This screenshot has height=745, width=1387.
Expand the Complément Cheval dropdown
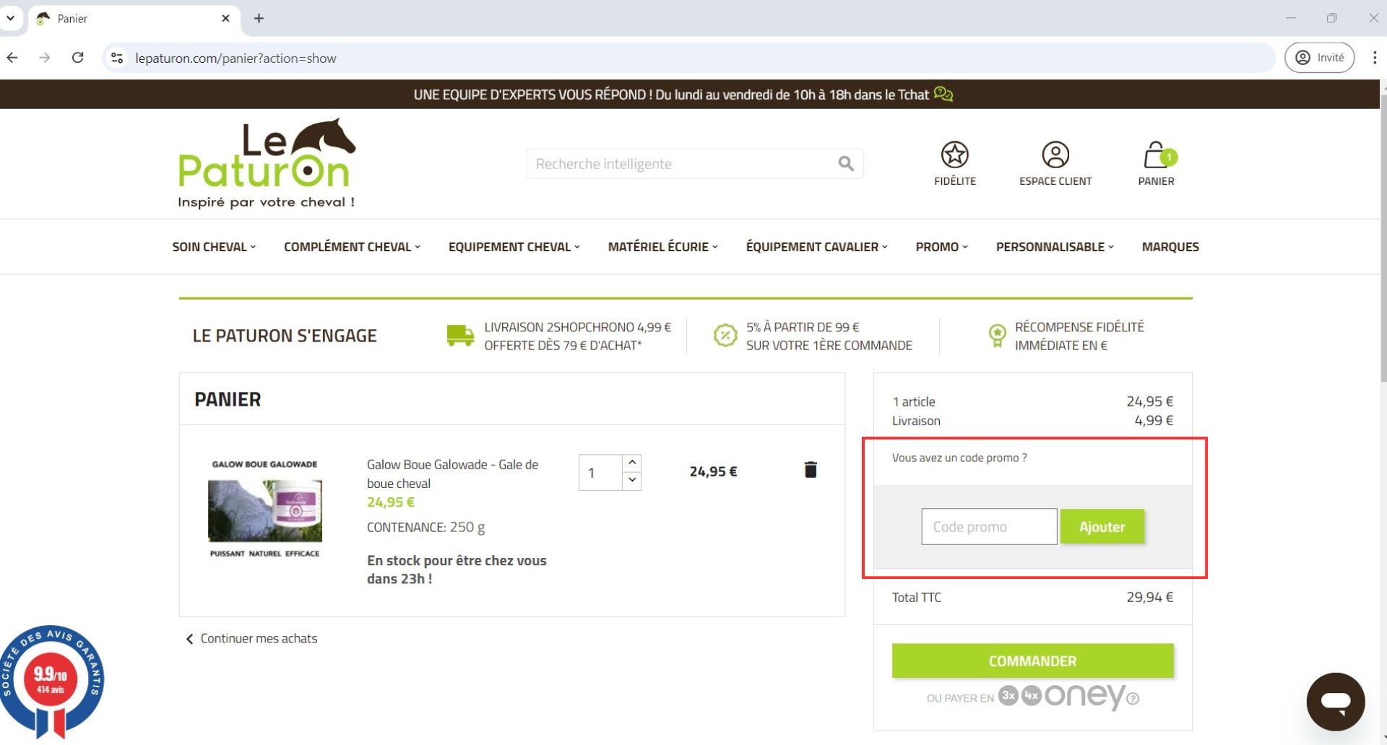tap(352, 247)
